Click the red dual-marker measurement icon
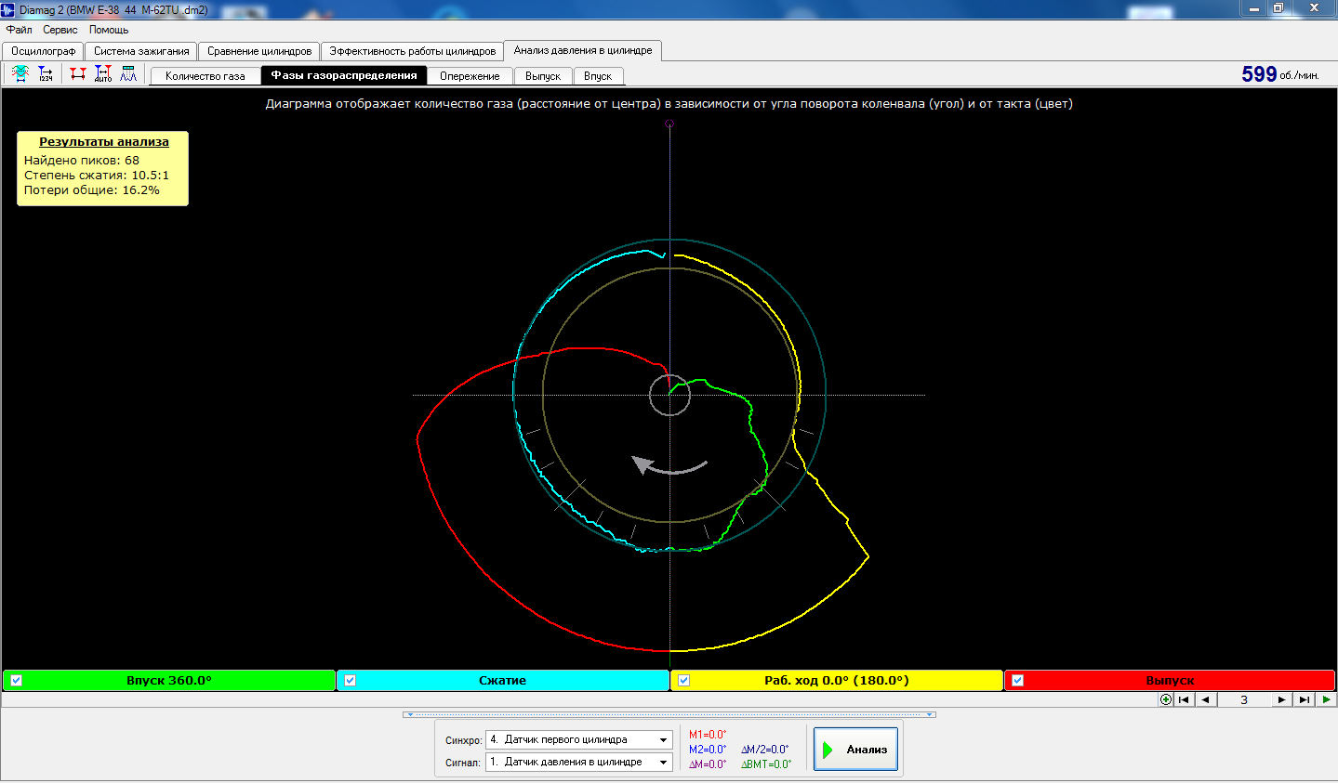The height and width of the screenshot is (783, 1338). click(x=78, y=74)
